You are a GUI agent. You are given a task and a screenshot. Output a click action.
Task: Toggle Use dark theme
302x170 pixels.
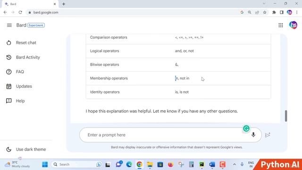(x=26, y=149)
